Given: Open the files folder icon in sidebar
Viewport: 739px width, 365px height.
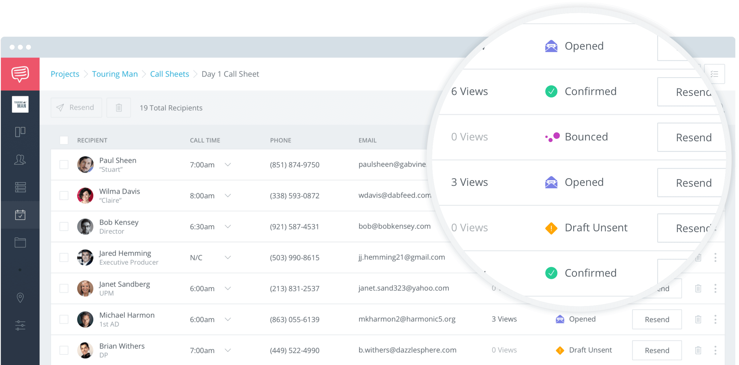Looking at the screenshot, I should (20, 242).
